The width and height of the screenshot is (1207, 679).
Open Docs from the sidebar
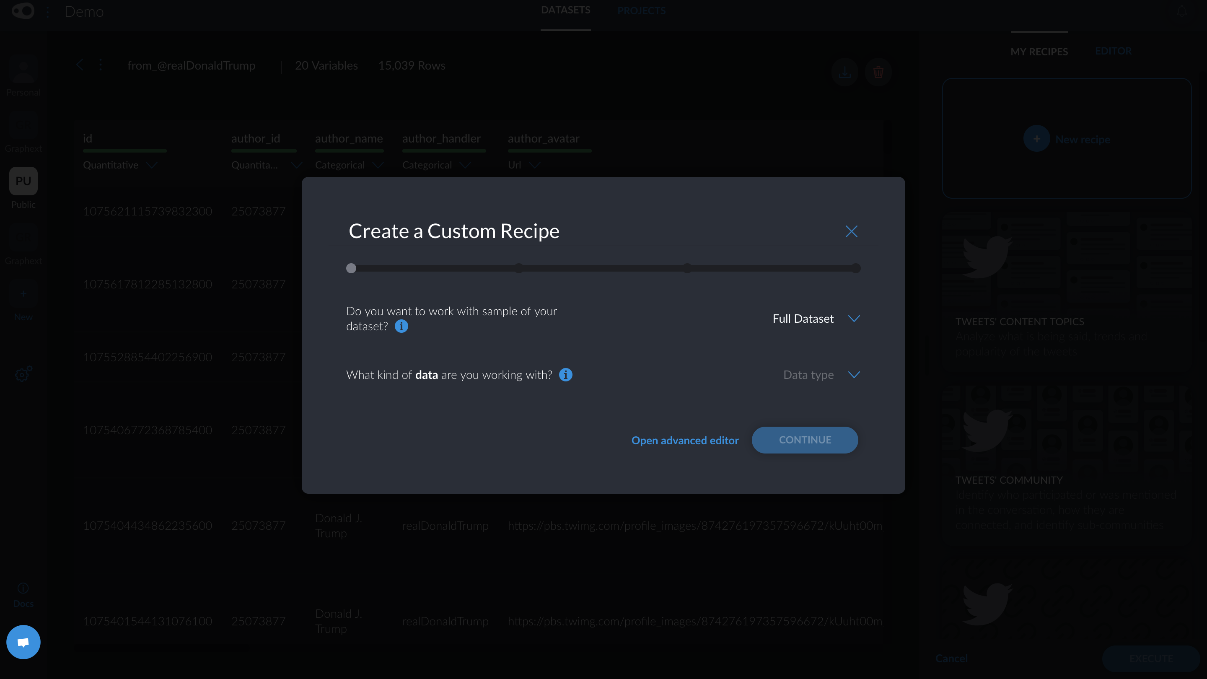23,594
